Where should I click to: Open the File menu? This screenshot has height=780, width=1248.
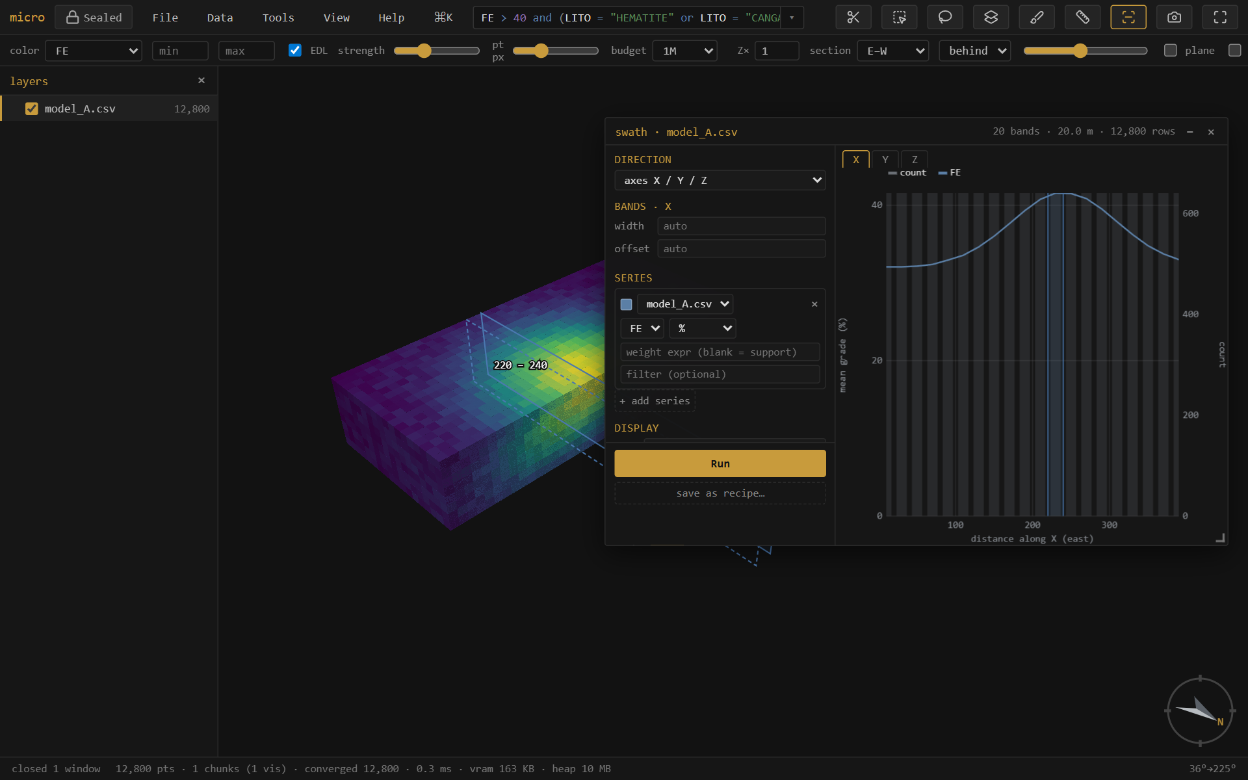click(165, 18)
